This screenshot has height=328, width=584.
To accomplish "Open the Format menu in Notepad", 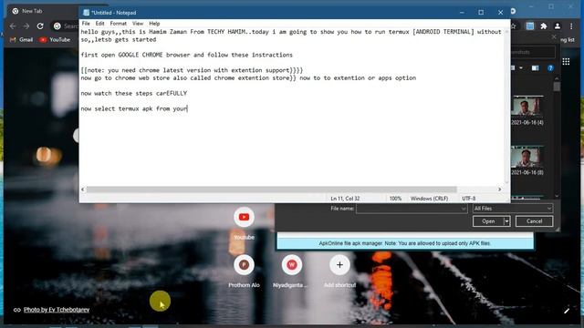I will (118, 24).
